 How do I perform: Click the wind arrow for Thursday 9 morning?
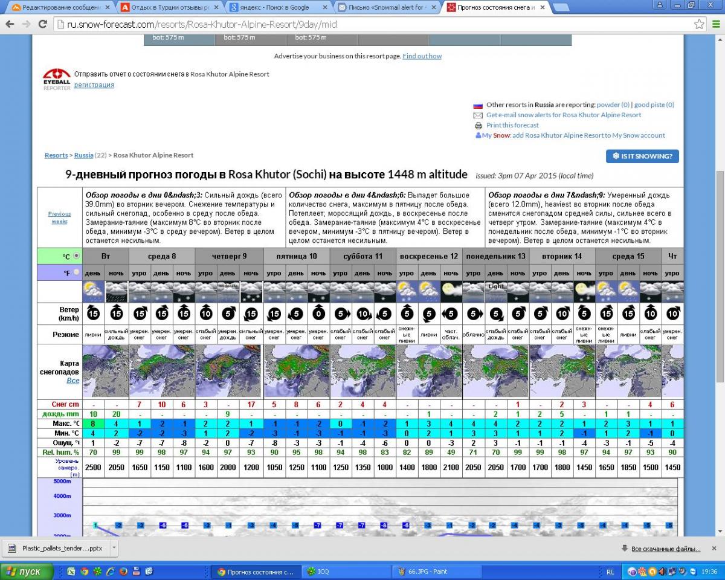point(205,314)
